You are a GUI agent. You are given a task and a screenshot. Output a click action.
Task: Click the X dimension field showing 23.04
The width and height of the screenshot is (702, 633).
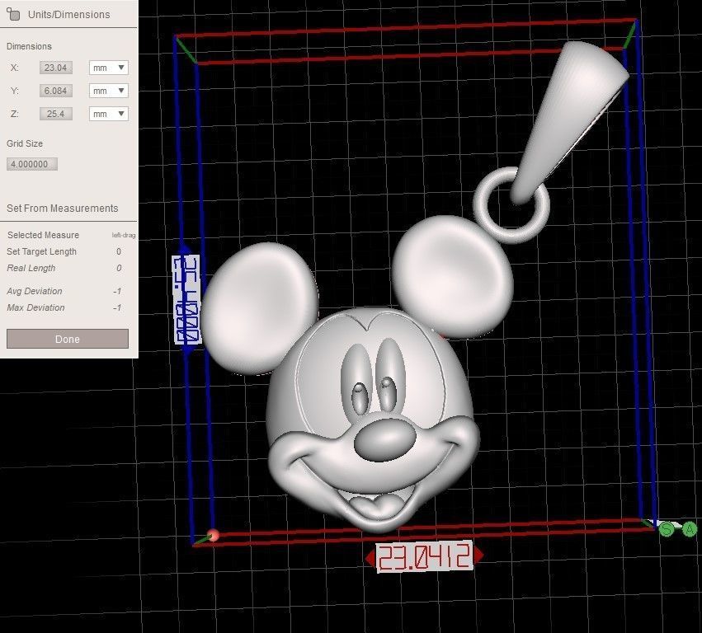pyautogui.click(x=56, y=68)
